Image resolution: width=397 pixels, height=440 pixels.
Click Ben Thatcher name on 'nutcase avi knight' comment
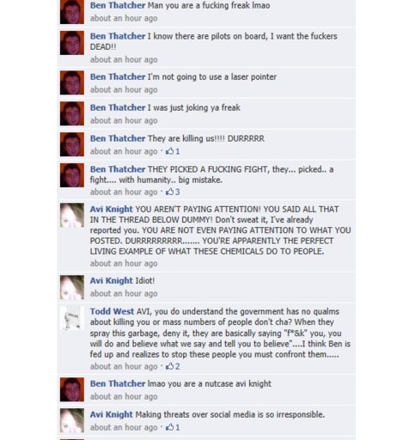(118, 383)
